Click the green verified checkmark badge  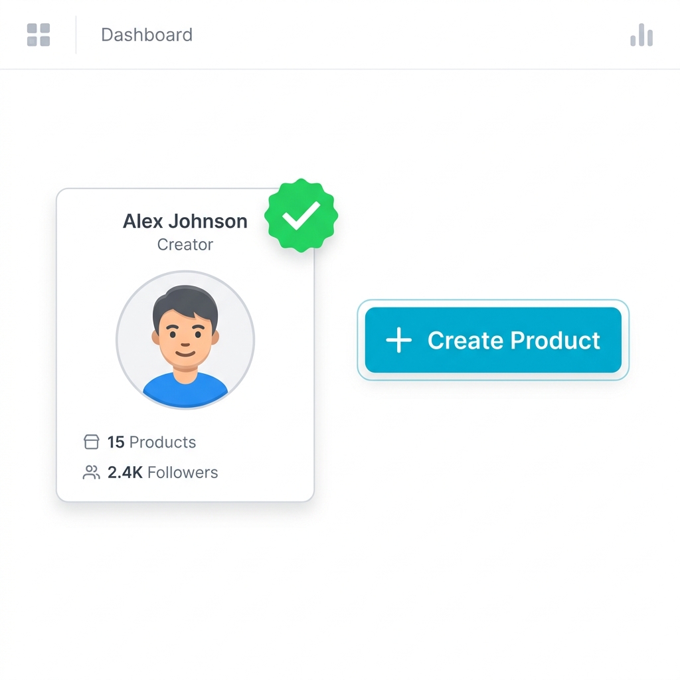pos(301,215)
